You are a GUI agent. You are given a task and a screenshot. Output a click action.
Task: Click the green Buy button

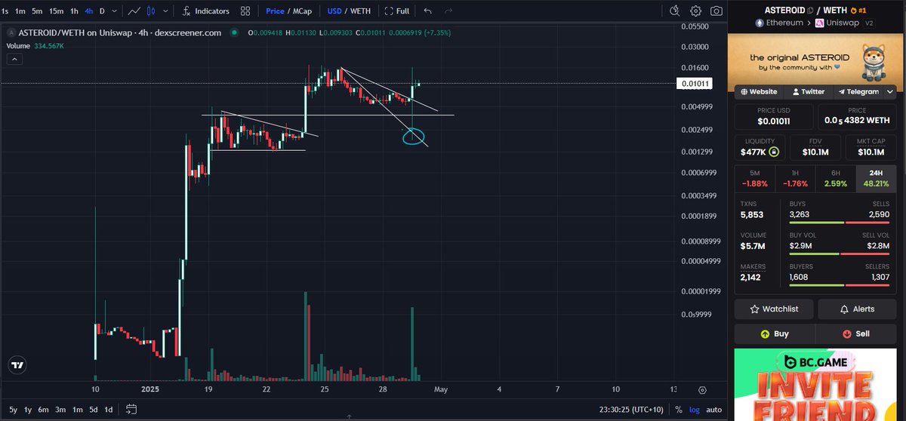coord(775,333)
